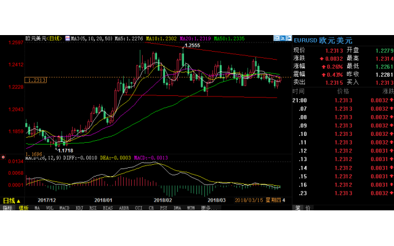Select the MTM indicator
The height and width of the screenshot is (246, 394).
(191, 208)
